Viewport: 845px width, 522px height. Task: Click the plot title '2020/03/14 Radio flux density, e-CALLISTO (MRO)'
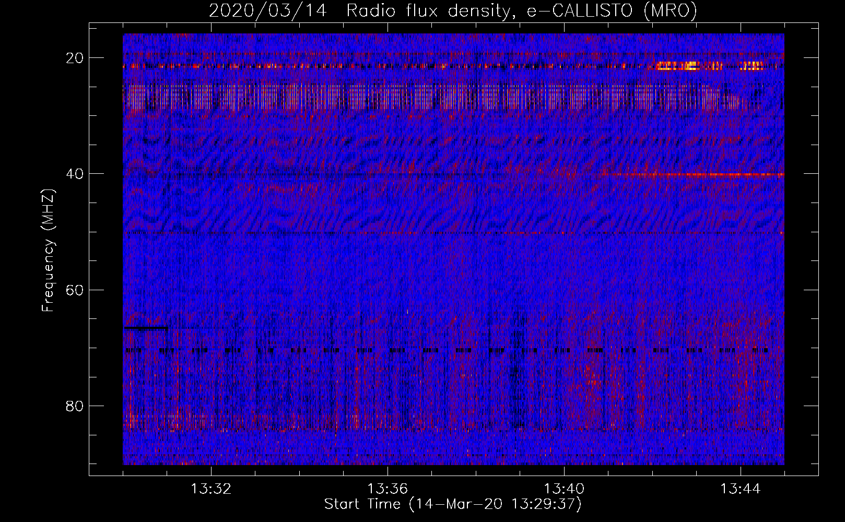click(453, 10)
